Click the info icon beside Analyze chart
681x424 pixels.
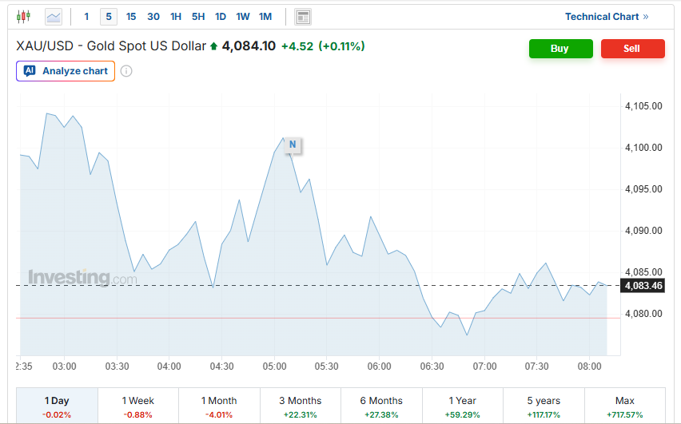(x=126, y=71)
